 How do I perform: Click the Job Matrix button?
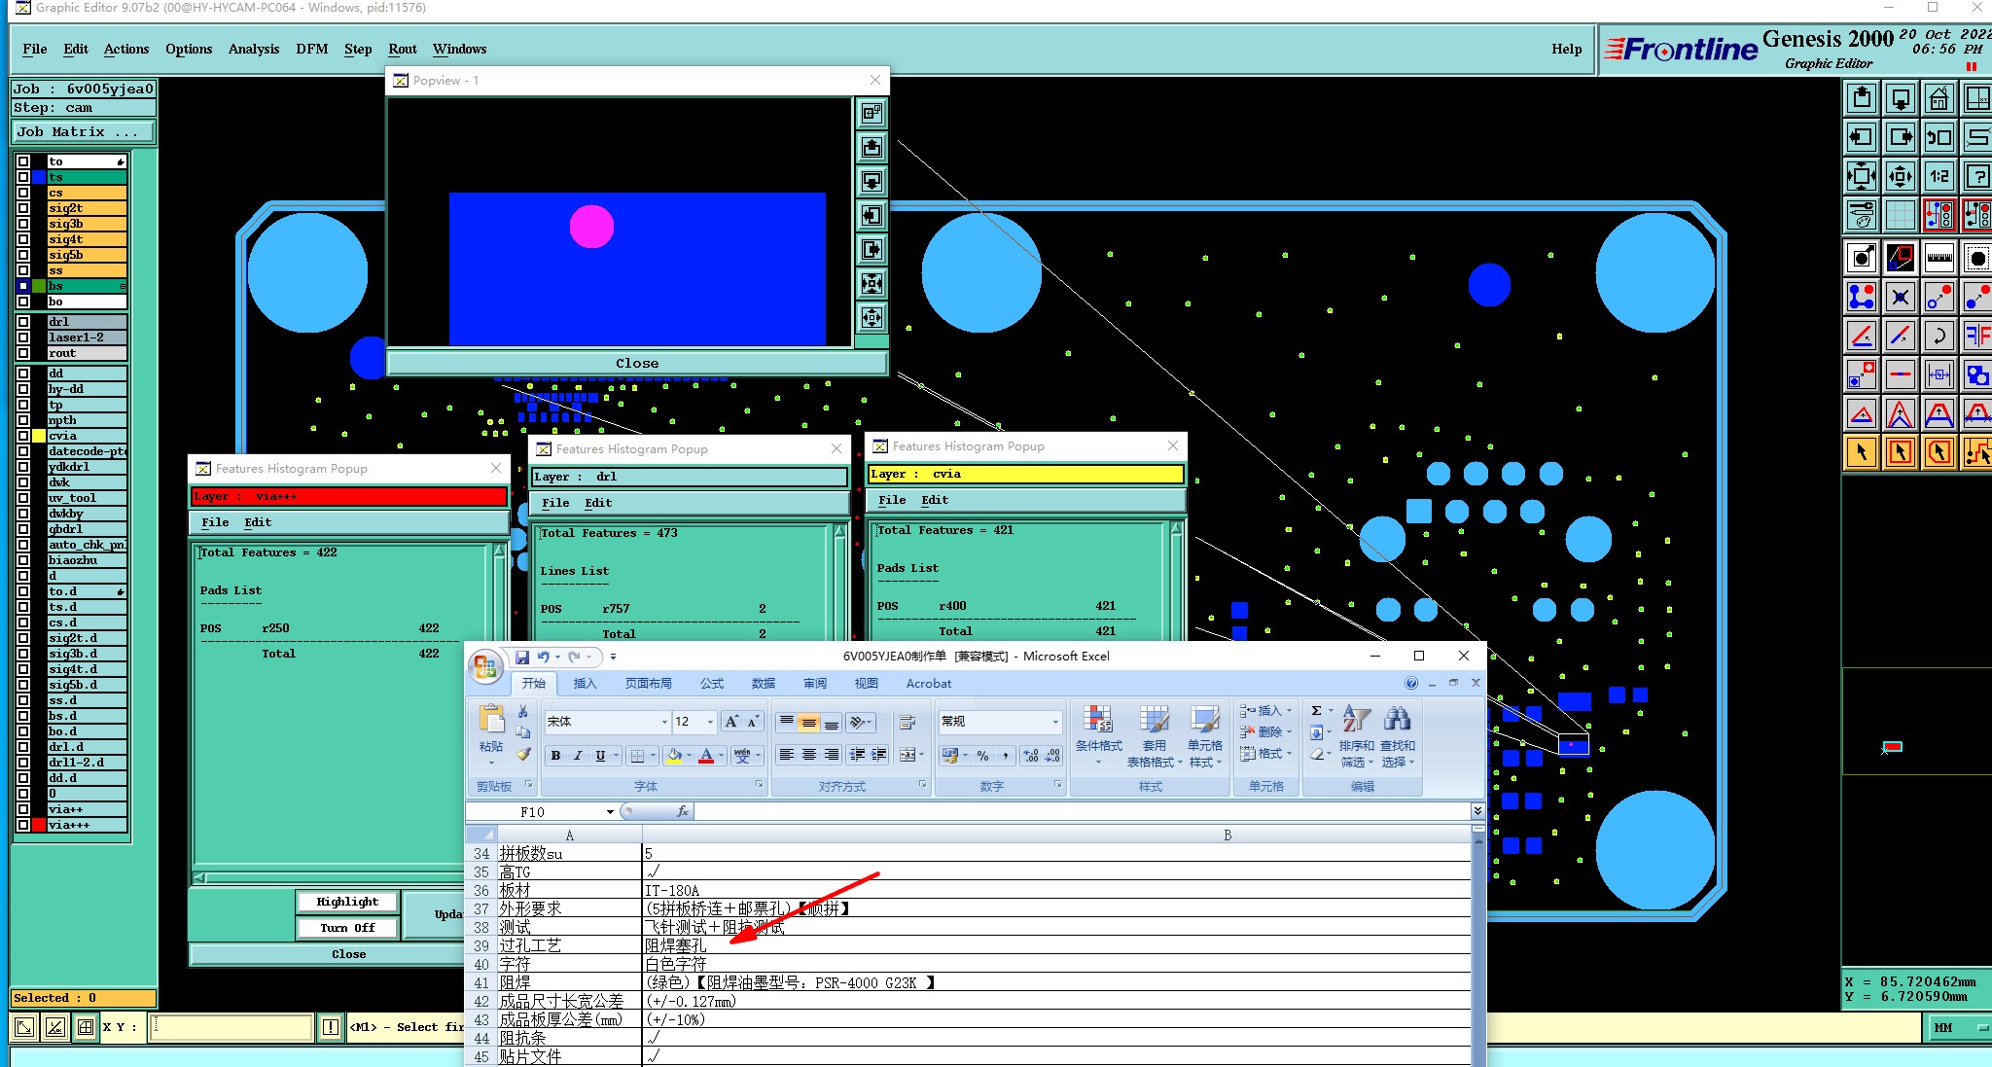83,132
